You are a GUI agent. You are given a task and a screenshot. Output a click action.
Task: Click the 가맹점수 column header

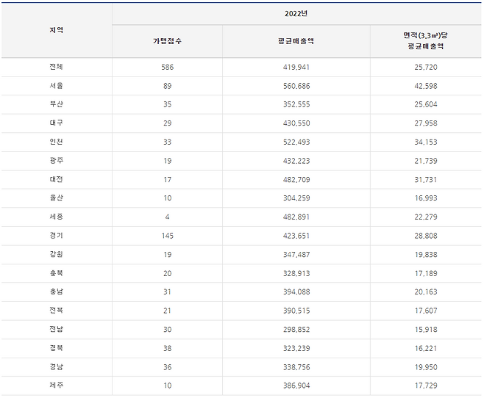(167, 40)
